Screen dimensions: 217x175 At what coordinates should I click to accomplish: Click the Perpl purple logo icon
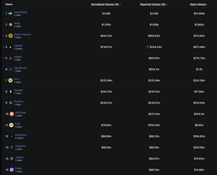(12, 170)
